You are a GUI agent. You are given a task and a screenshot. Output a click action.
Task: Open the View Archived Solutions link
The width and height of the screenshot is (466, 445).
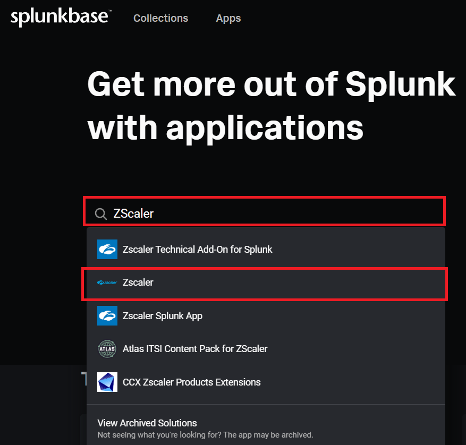(147, 423)
